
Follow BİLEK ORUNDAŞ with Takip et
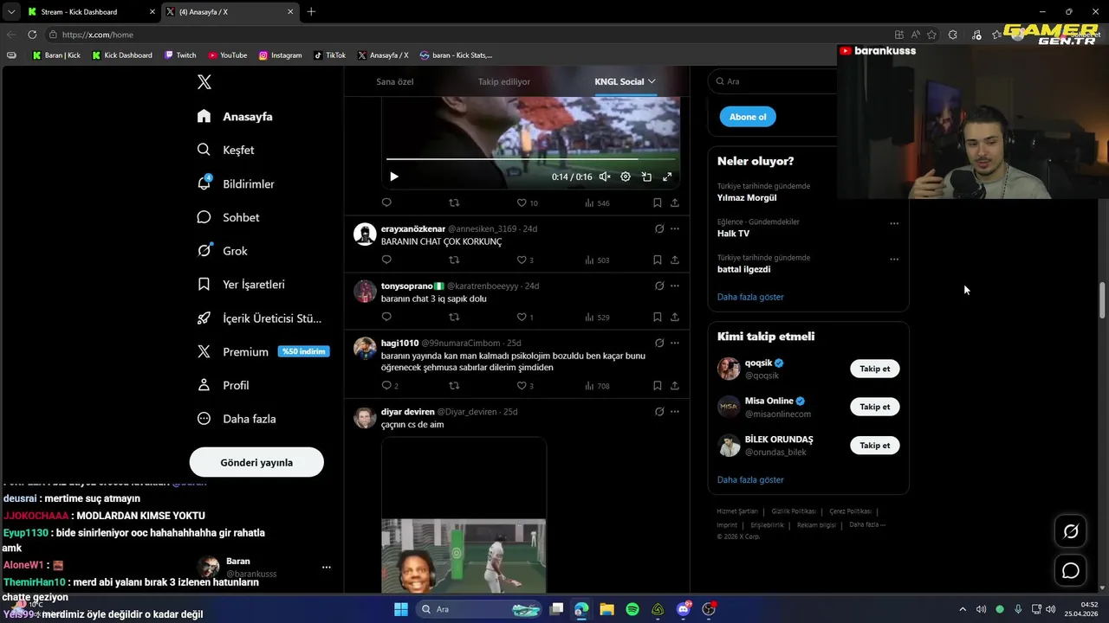(874, 446)
